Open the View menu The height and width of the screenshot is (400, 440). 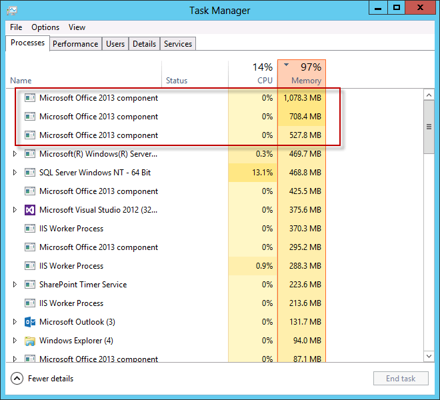click(77, 27)
